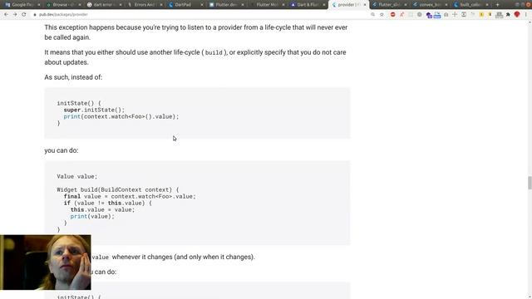Close the Browse tab
The width and height of the screenshot is (532, 299).
pos(80,5)
